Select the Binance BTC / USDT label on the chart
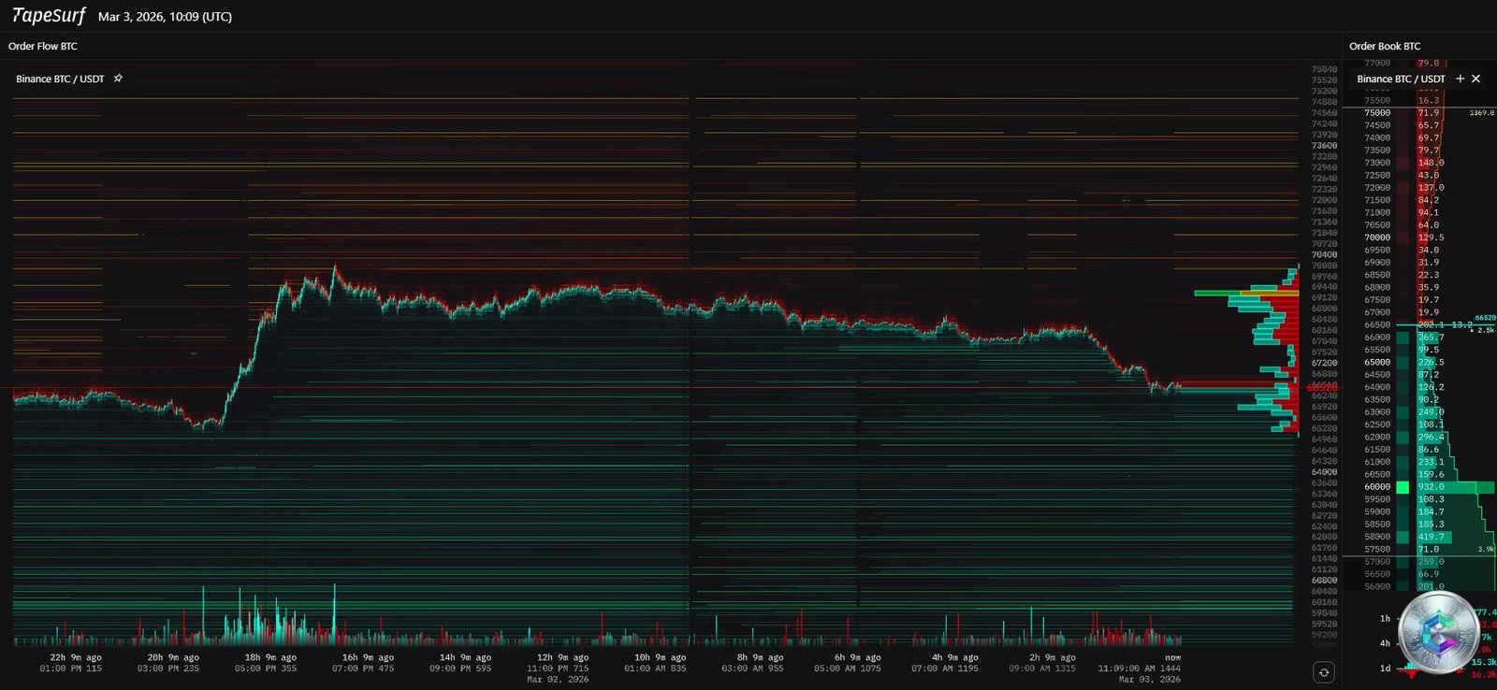The height and width of the screenshot is (690, 1497). [60, 79]
